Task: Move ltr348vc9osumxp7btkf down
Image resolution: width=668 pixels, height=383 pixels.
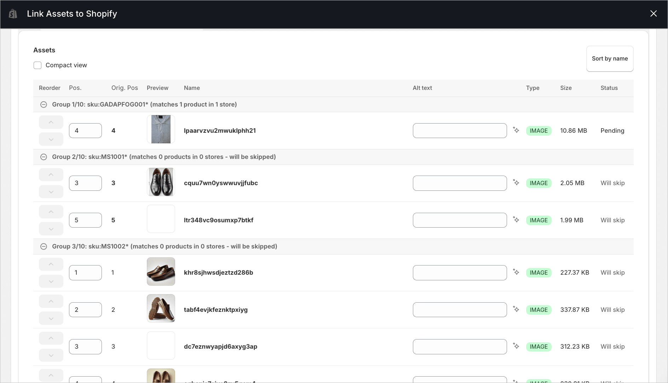Action: 51,229
